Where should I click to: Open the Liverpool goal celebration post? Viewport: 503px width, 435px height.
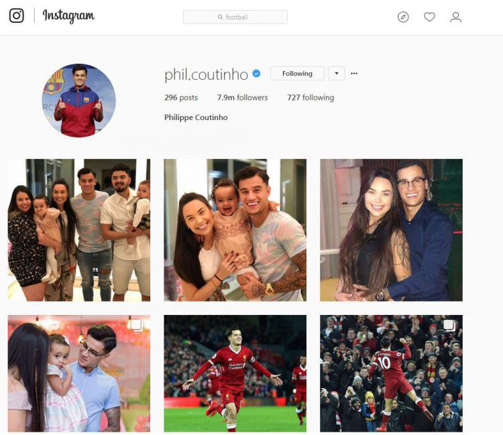pyautogui.click(x=235, y=373)
